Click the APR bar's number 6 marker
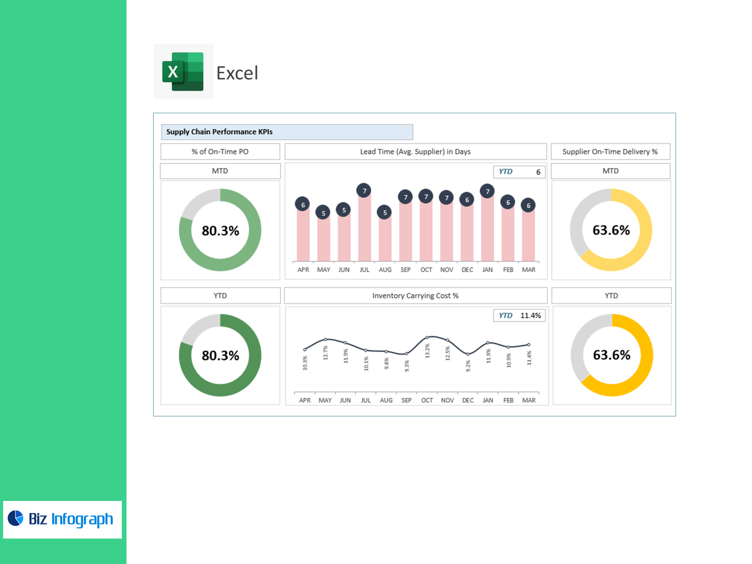Screen dimensions: 752x564 tap(303, 204)
